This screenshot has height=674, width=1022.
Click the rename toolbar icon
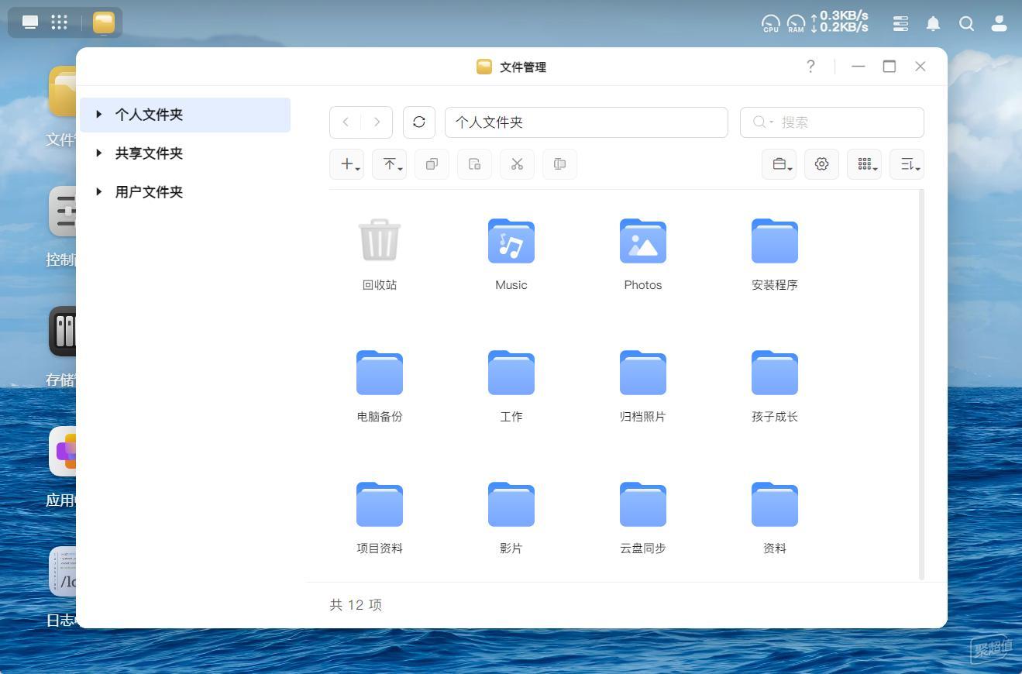point(559,164)
